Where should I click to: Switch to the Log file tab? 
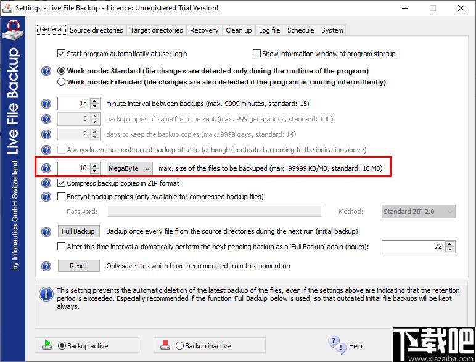[x=269, y=30]
